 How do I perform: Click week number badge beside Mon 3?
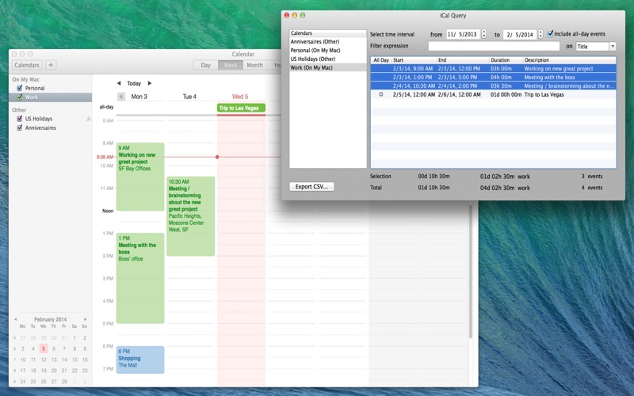point(121,97)
